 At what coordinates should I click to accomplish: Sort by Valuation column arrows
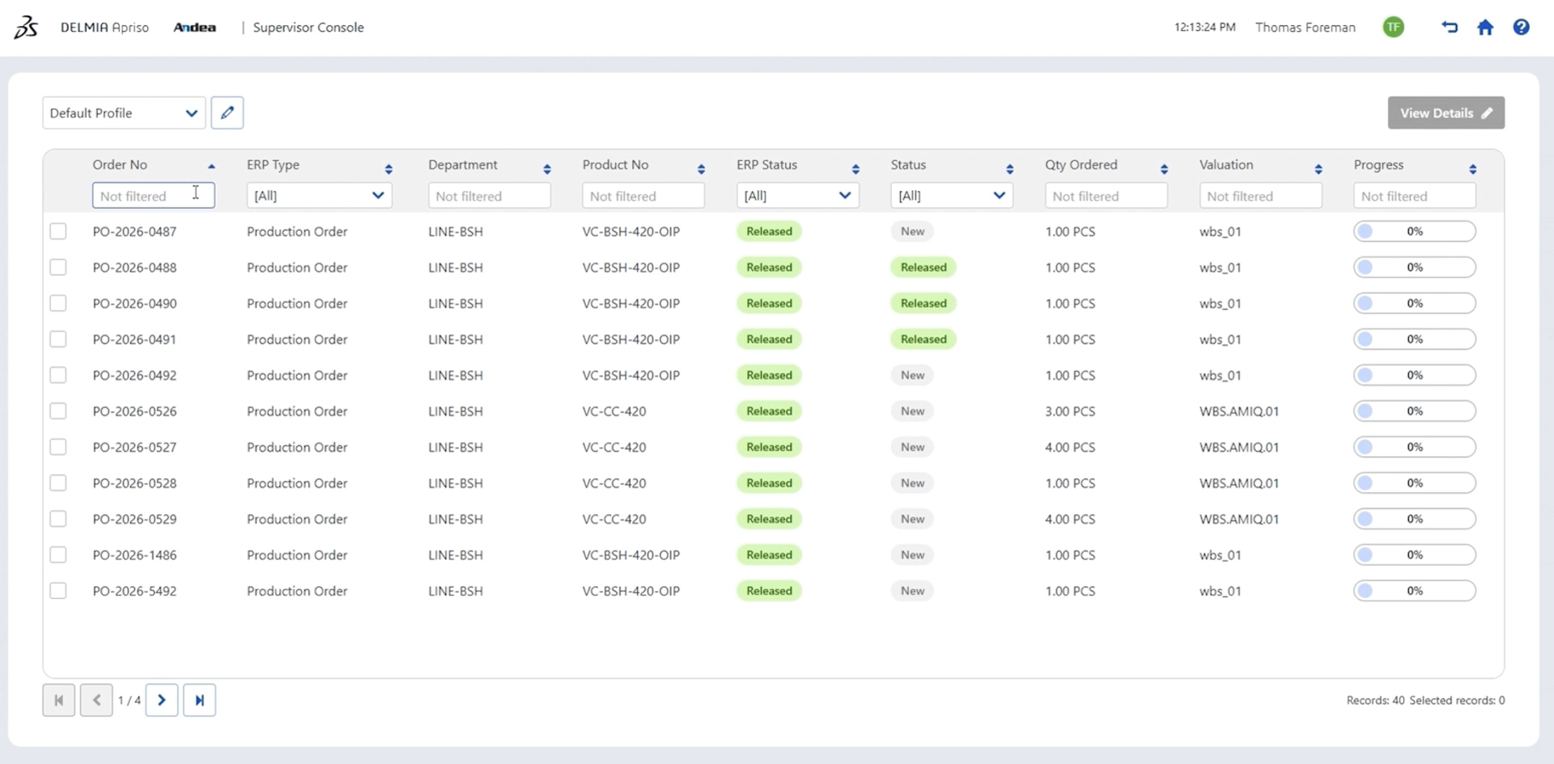pyautogui.click(x=1318, y=169)
